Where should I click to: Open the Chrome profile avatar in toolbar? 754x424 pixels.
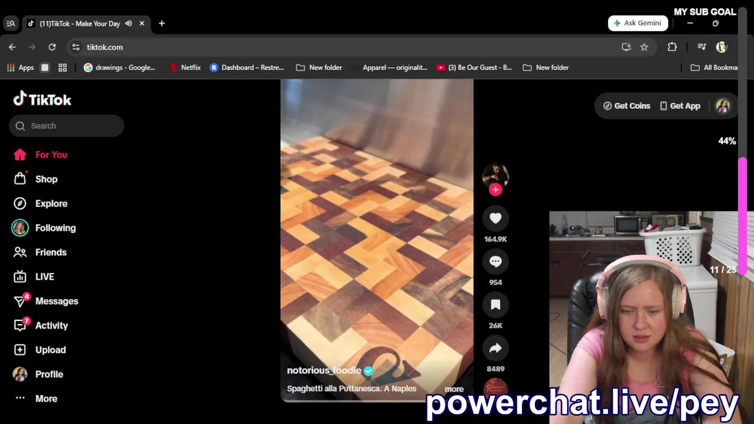[x=722, y=47]
